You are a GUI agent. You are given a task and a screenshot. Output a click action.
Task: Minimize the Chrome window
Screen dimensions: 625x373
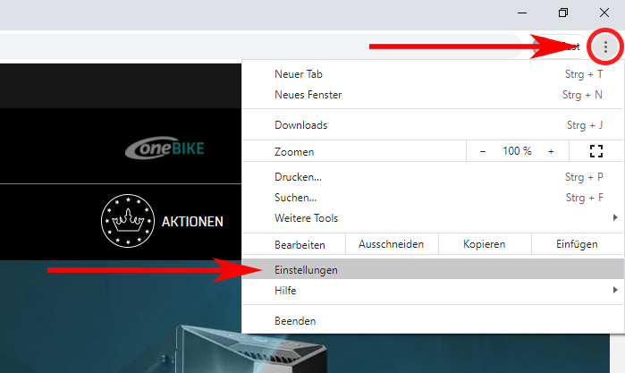[522, 13]
